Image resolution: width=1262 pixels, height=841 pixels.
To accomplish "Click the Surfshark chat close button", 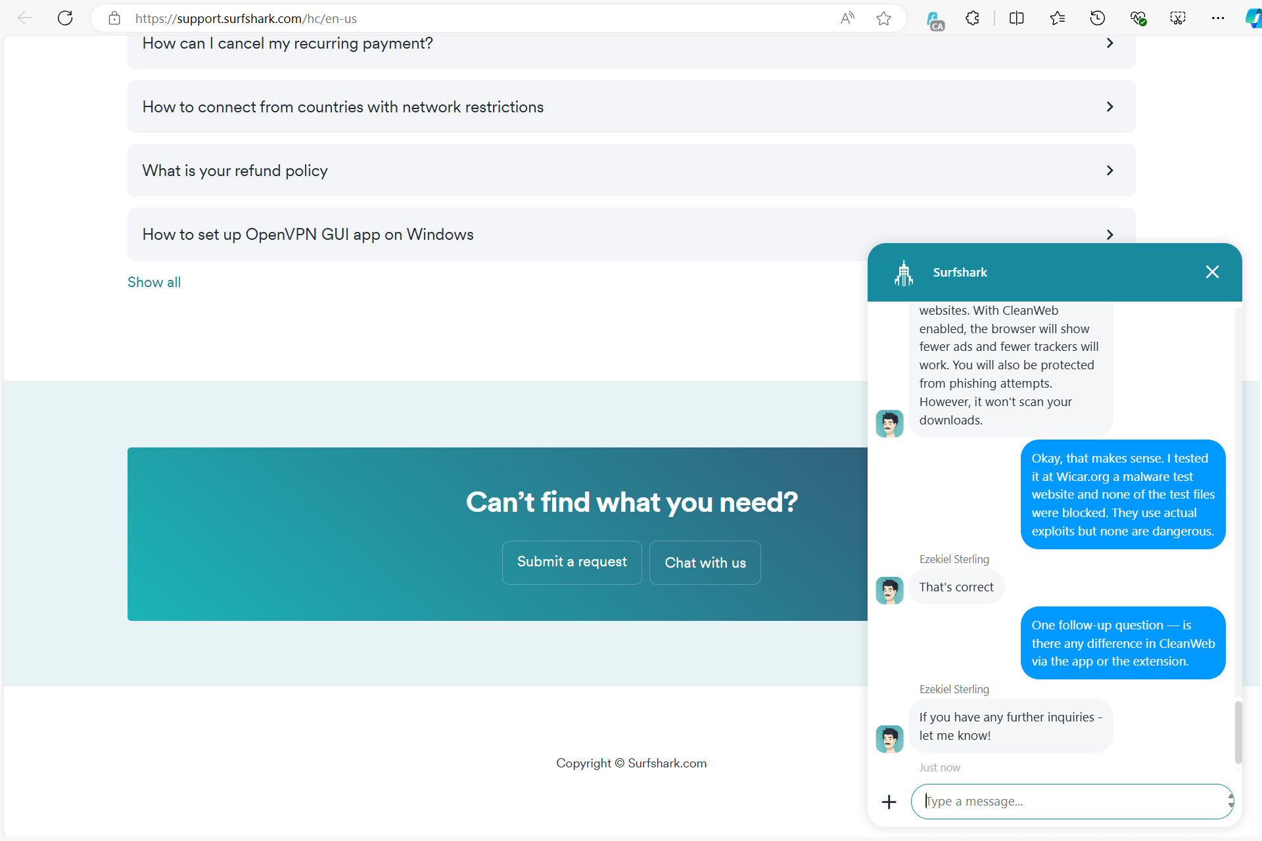I will (x=1212, y=271).
